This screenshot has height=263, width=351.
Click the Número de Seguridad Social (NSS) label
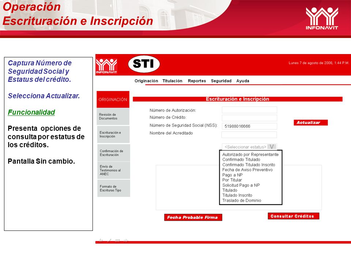point(183,125)
